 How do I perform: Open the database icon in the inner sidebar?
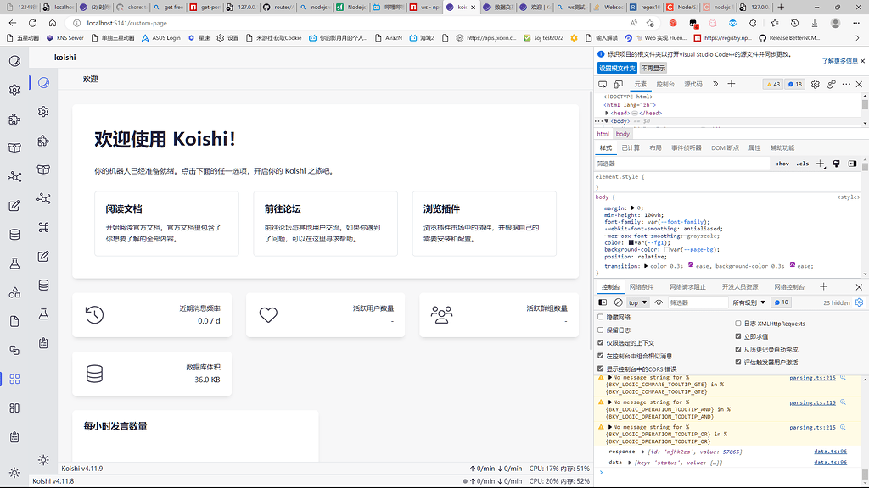[43, 285]
